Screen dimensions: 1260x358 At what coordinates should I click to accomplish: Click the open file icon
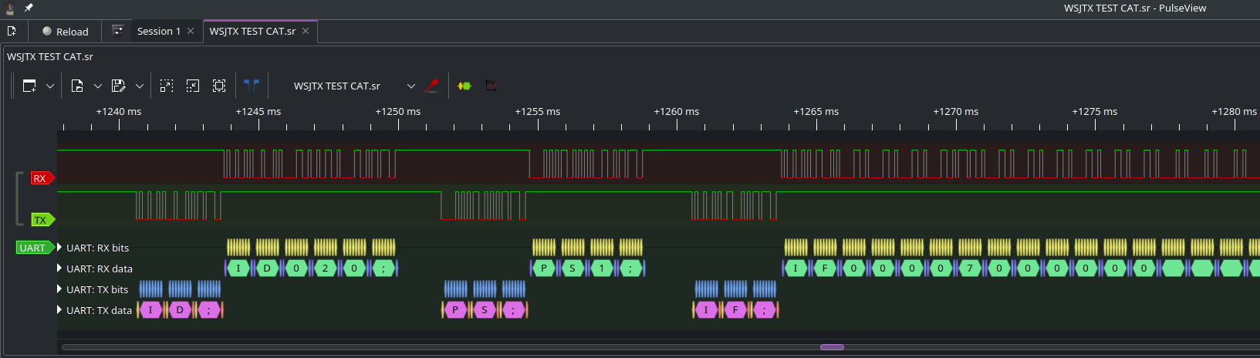tap(77, 86)
